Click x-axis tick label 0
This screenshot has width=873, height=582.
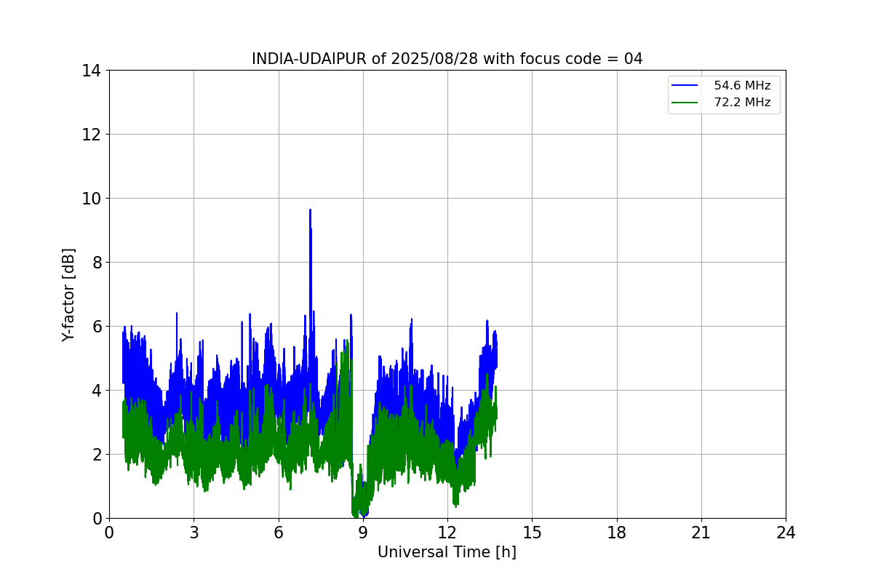pyautogui.click(x=109, y=533)
